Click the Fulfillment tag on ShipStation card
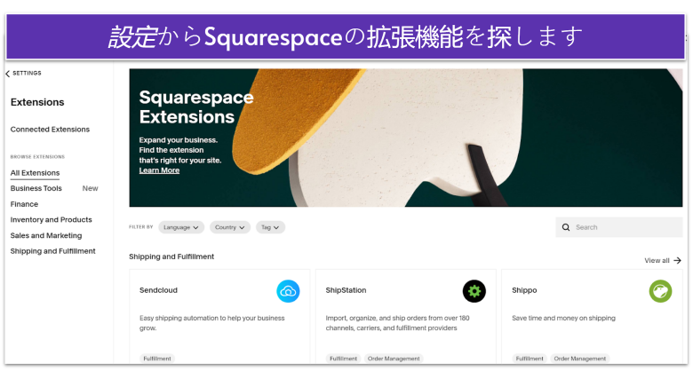This screenshot has width=693, height=379. tap(344, 359)
